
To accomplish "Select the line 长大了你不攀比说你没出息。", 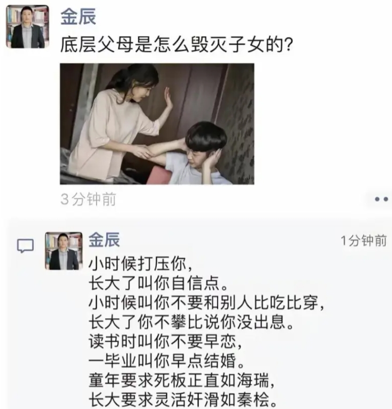I will 191,322.
